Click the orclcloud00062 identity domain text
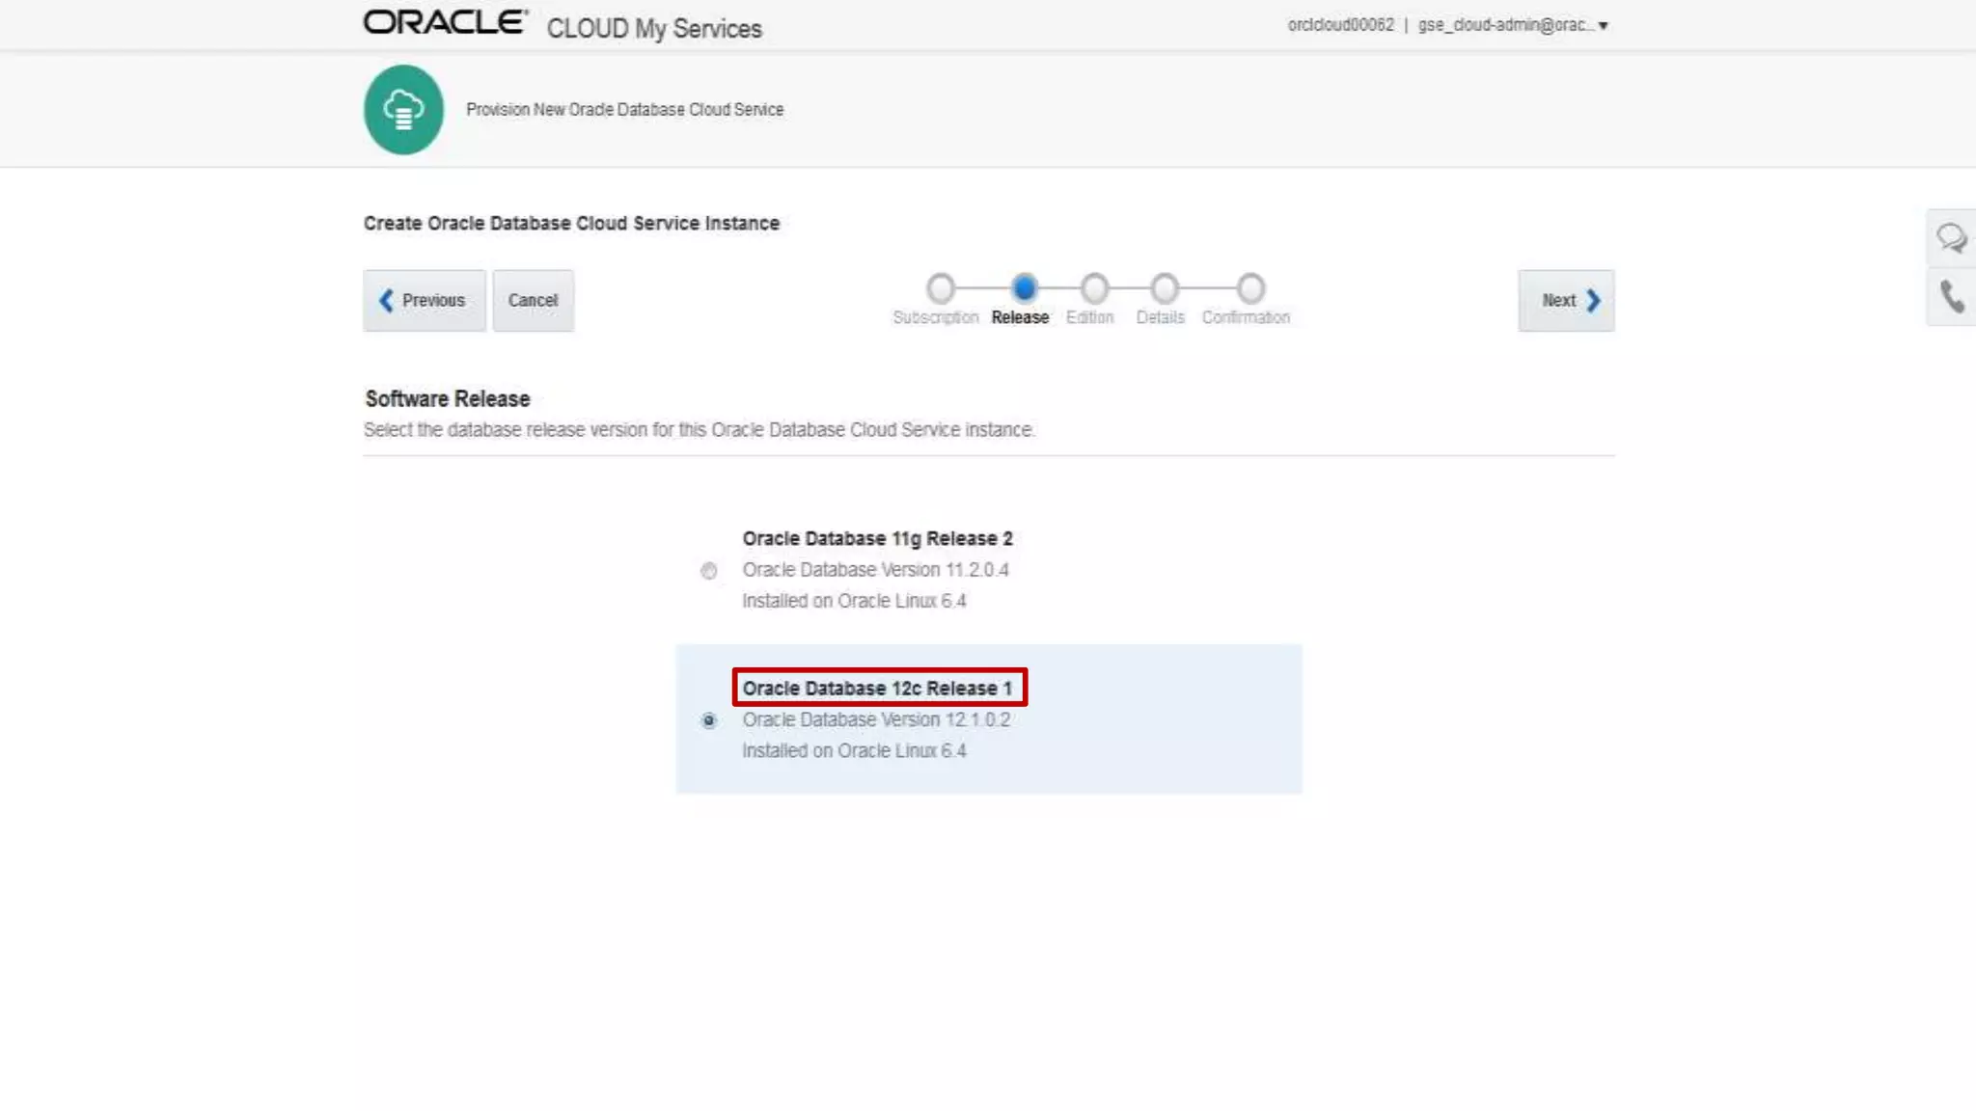The height and width of the screenshot is (1111, 1976). [x=1340, y=25]
